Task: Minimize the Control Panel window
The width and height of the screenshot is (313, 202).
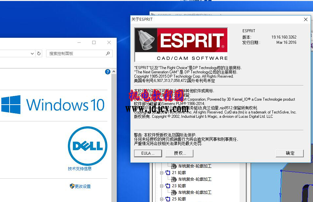Action: [x=79, y=42]
